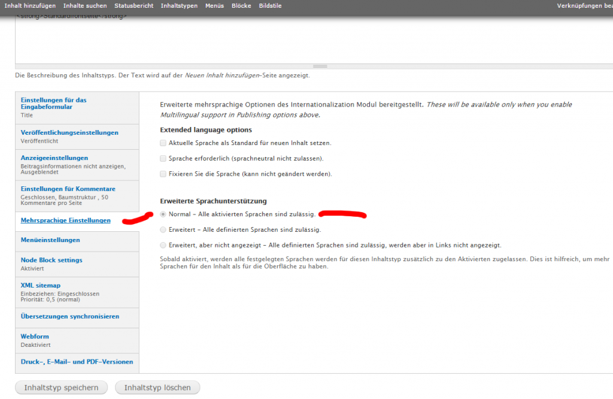613x399 pixels.
Task: Check 'Aktuelle Sprache als Standard' checkbox
Action: click(163, 143)
